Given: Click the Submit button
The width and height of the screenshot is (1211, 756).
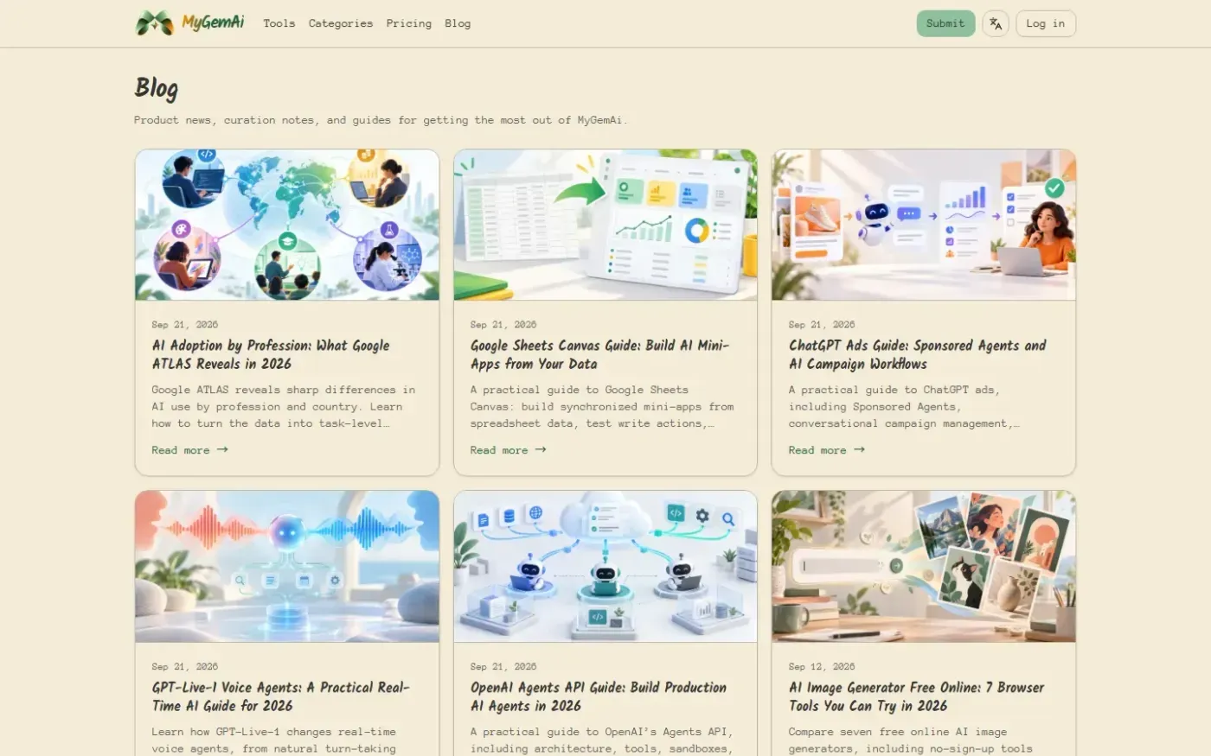Looking at the screenshot, I should click(945, 23).
